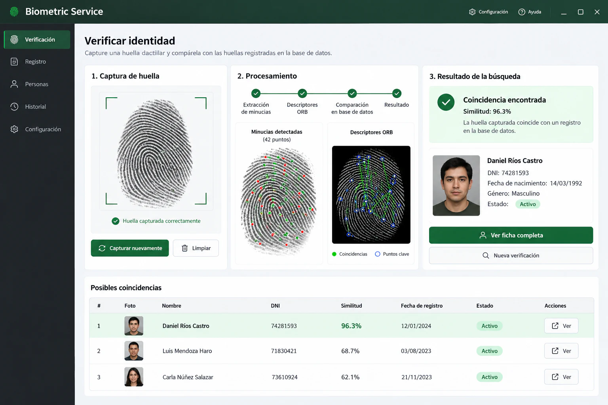
Task: Click the large portrait of Daniel Ríos Castro
Action: (456, 185)
